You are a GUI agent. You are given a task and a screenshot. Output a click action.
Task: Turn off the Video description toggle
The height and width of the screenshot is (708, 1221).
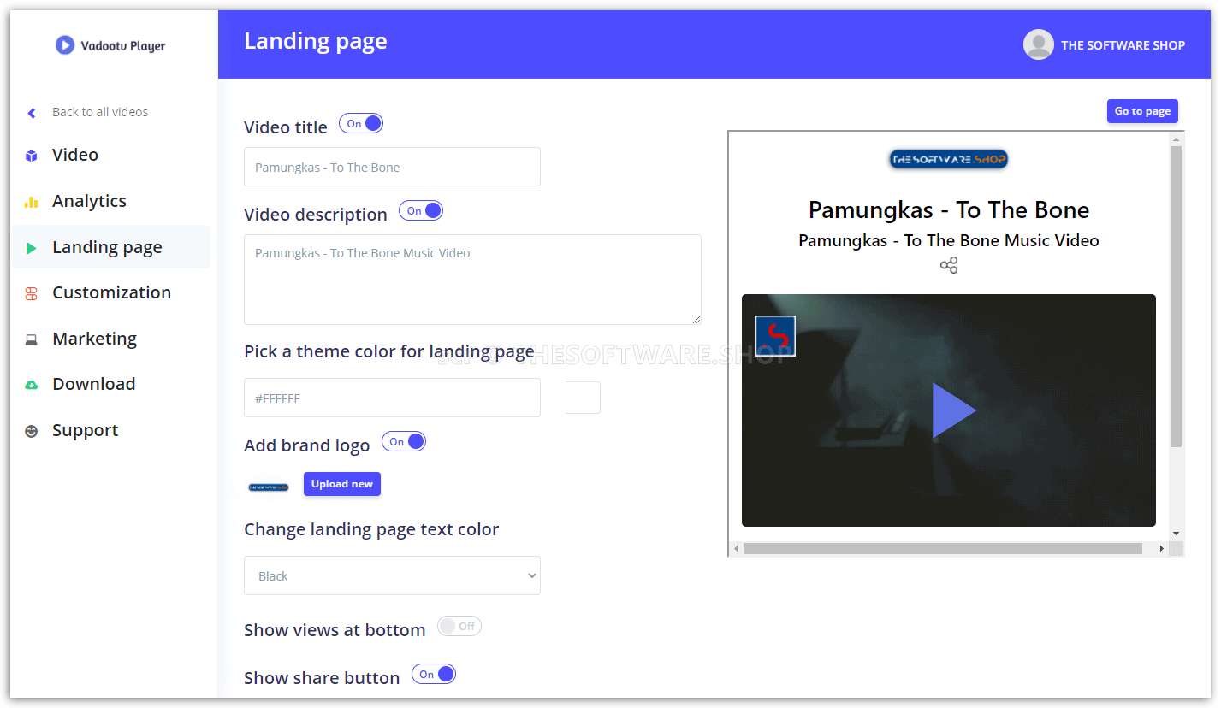[420, 209]
